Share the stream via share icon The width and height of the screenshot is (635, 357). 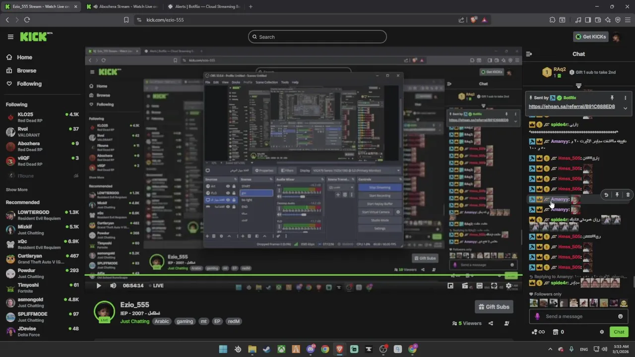(491, 323)
